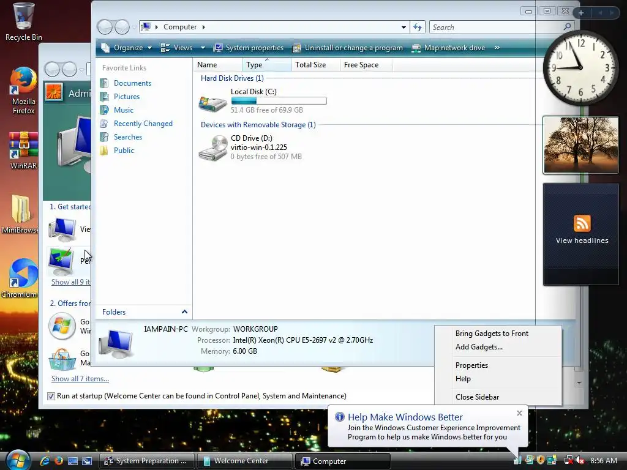The height and width of the screenshot is (470, 627).
Task: Select Add Gadgets... from context menu
Action: click(x=479, y=347)
